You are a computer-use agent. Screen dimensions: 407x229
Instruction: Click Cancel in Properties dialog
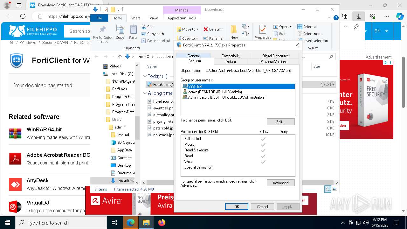(x=262, y=206)
